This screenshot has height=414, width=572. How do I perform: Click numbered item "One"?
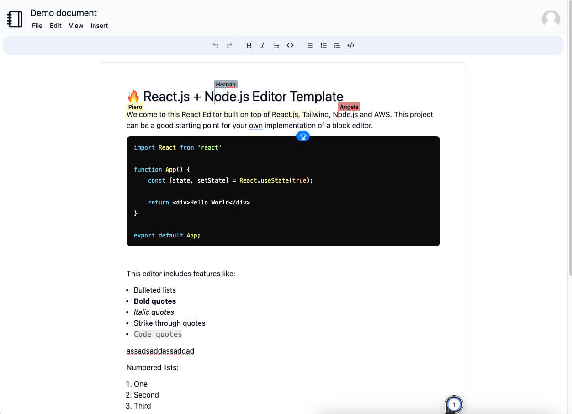pyautogui.click(x=141, y=384)
